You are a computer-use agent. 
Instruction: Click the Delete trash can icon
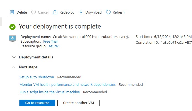point(12,12)
